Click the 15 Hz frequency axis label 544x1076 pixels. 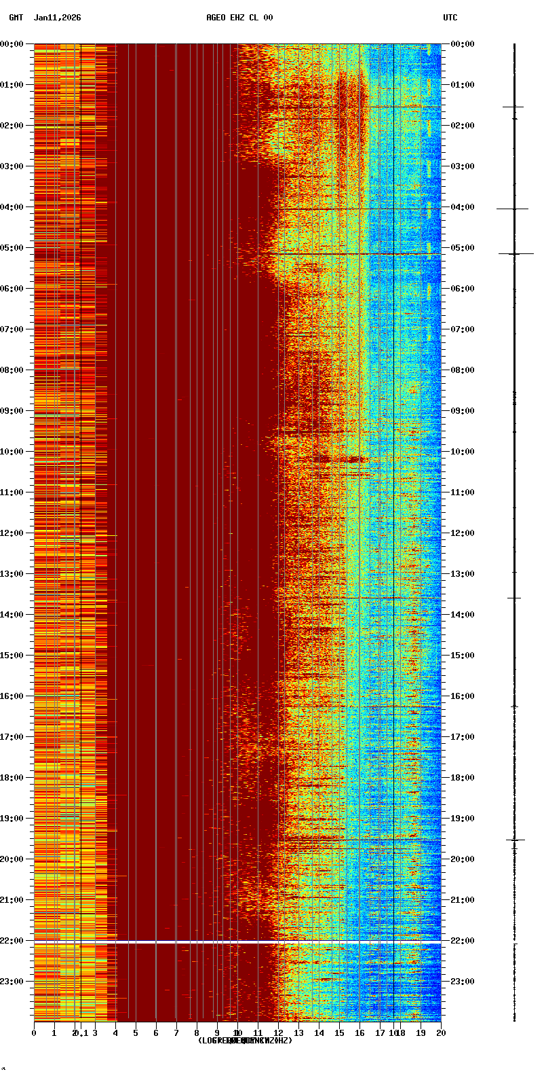pyautogui.click(x=339, y=1033)
